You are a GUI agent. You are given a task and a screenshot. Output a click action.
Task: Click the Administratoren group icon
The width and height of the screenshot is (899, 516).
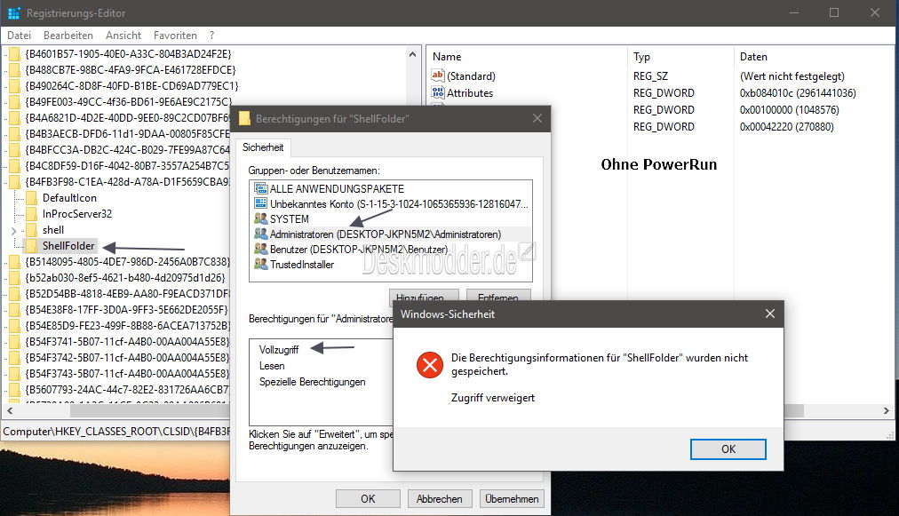click(261, 234)
